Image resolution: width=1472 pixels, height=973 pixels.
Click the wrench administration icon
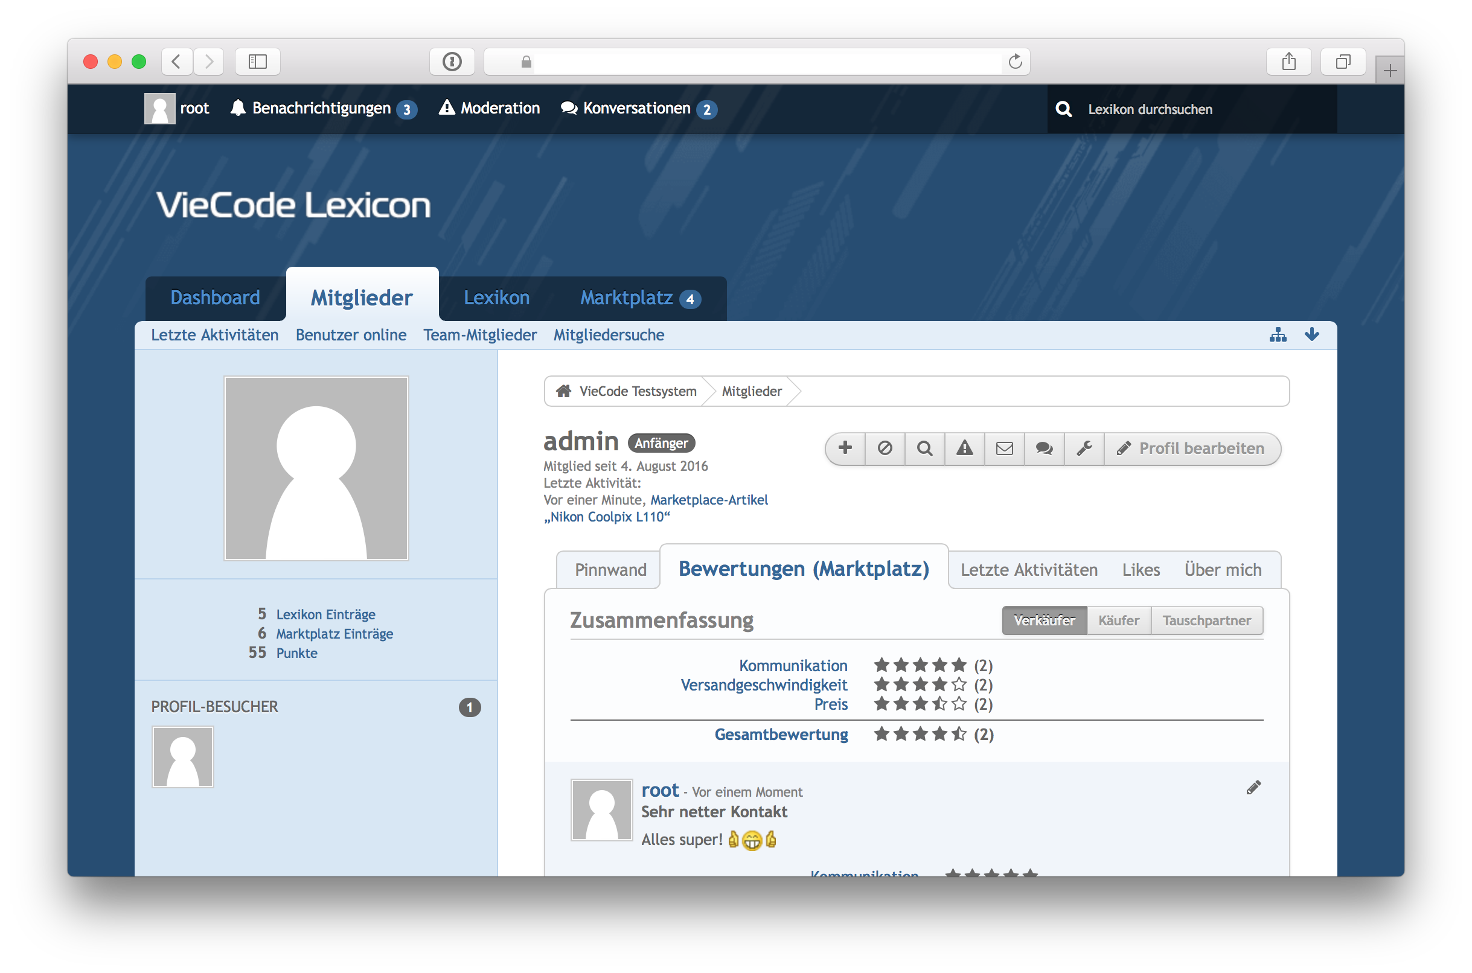1084,448
